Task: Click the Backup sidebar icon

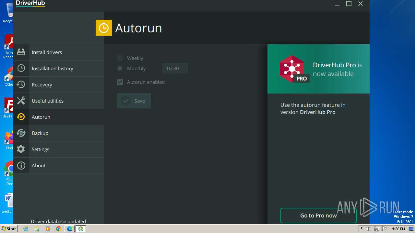Action: (x=21, y=133)
